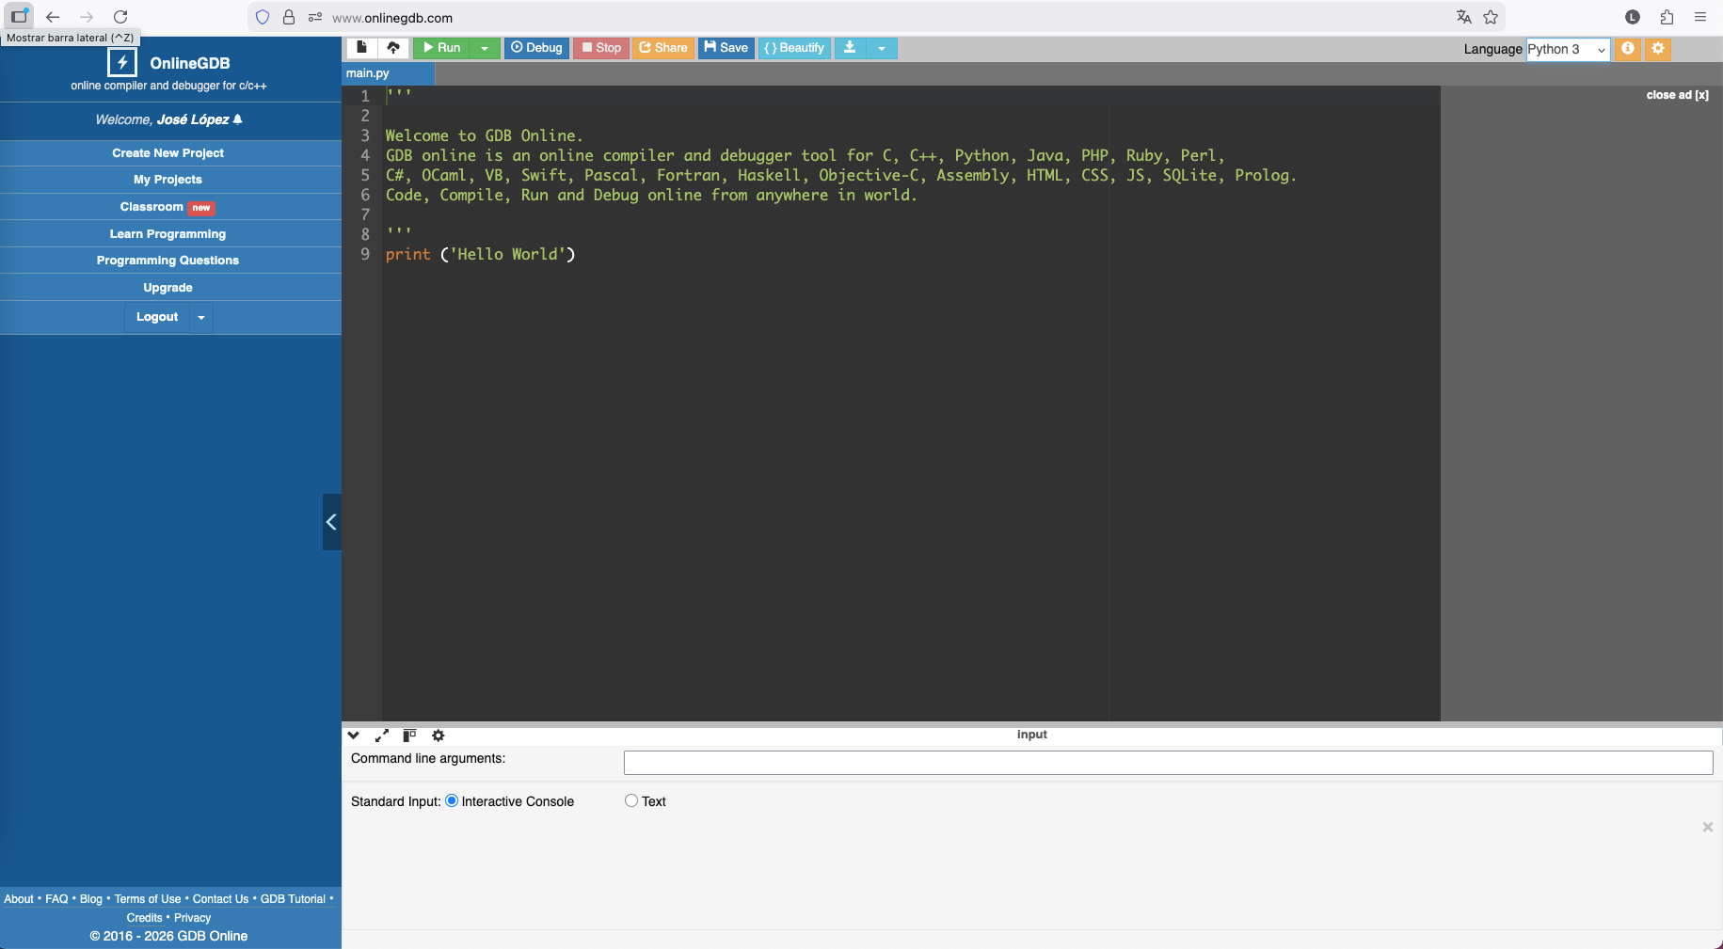Start the Debug session

pos(536,47)
